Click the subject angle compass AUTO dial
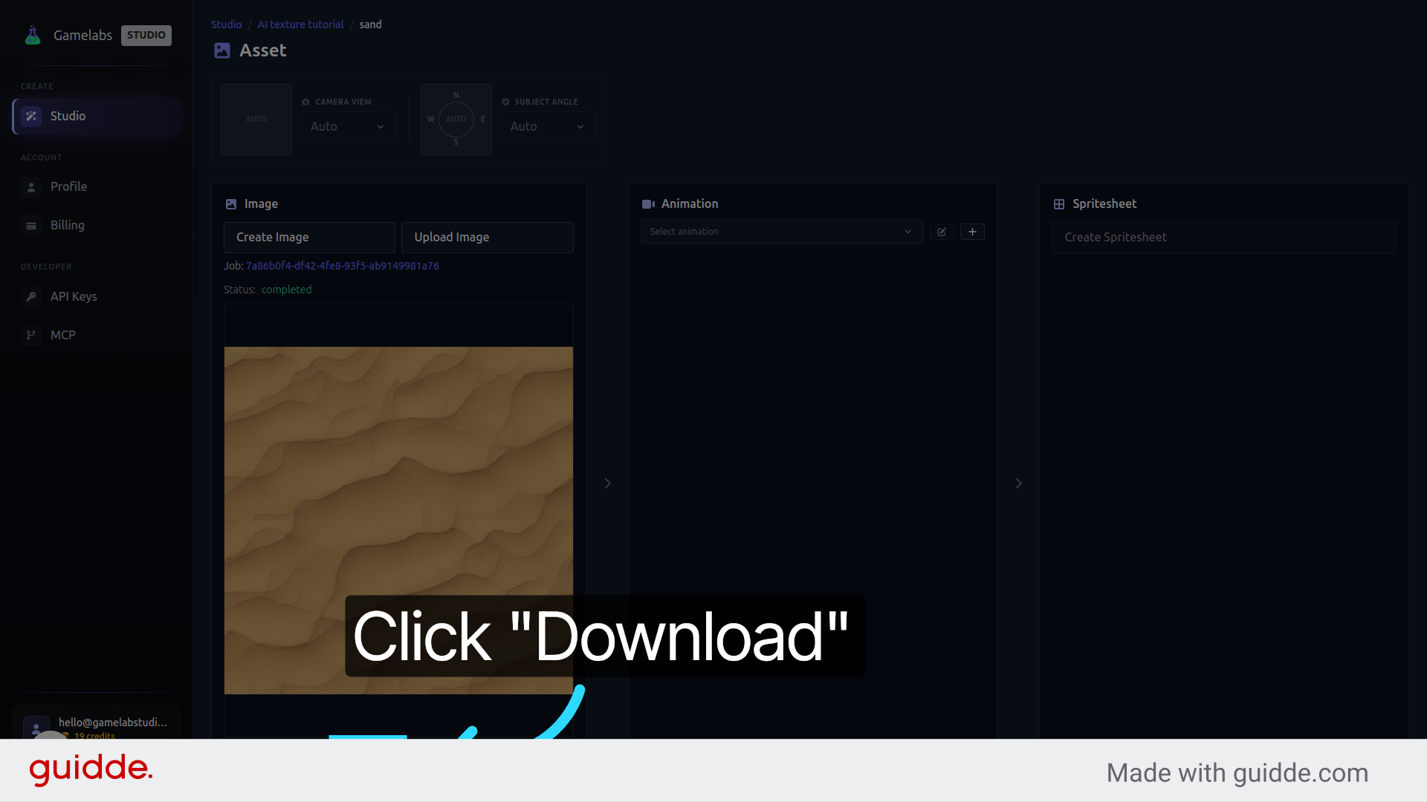 [456, 119]
